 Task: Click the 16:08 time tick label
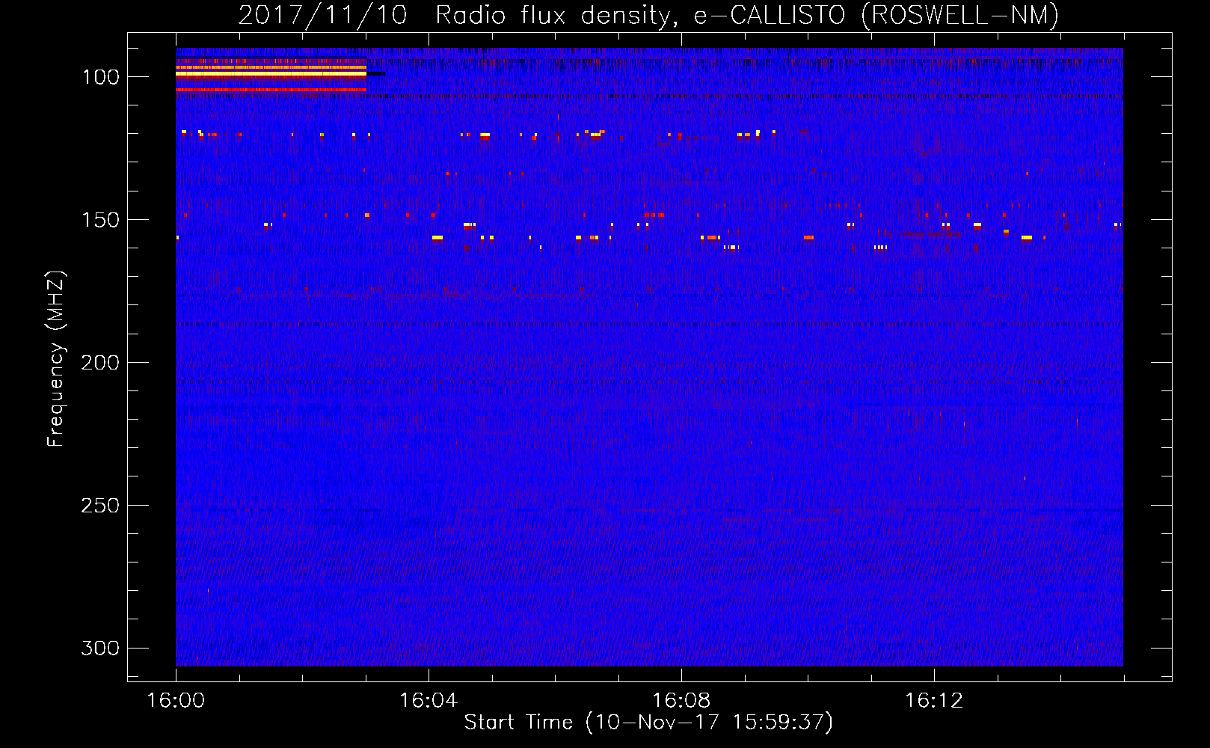[681, 701]
